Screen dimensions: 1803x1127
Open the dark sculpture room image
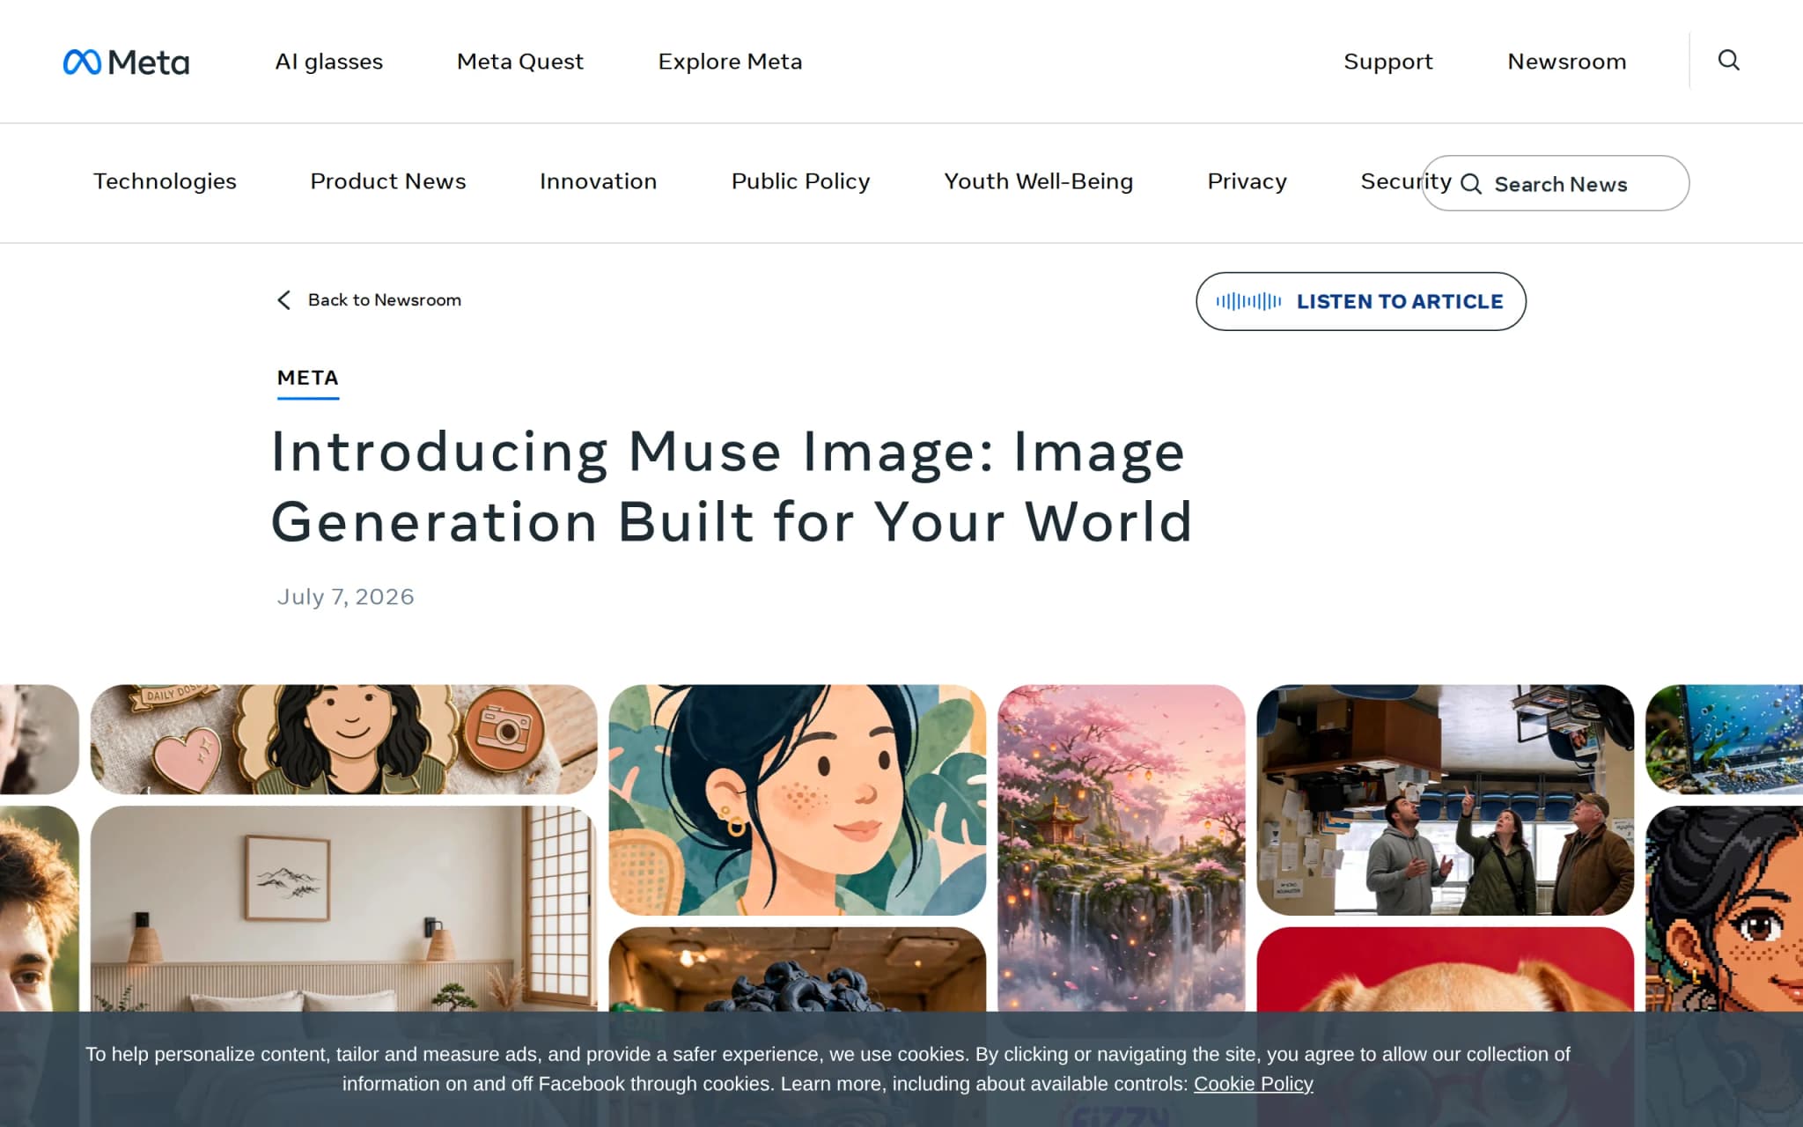797,969
